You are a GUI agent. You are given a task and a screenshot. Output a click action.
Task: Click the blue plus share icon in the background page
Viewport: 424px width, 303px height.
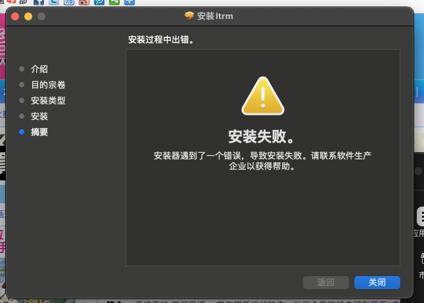[130, 2]
